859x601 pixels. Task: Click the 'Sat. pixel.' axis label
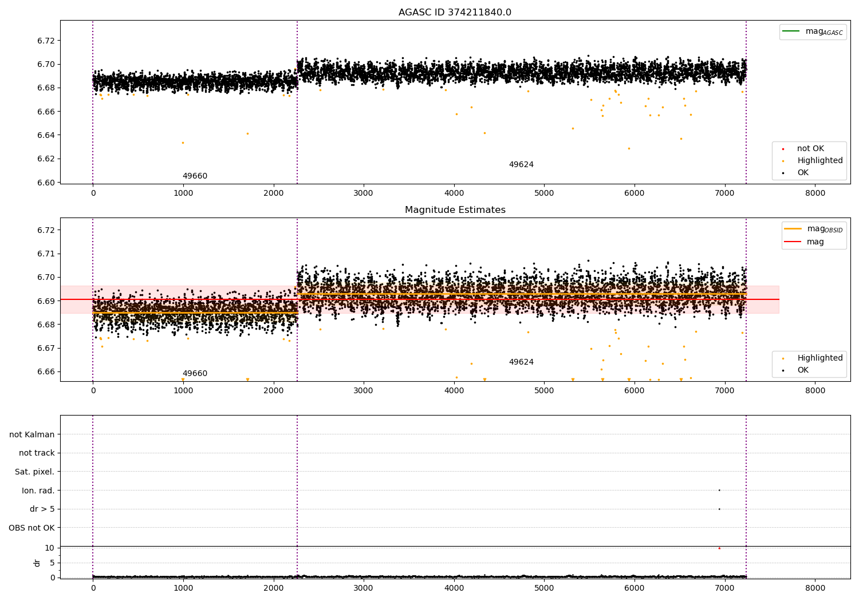pos(35,472)
